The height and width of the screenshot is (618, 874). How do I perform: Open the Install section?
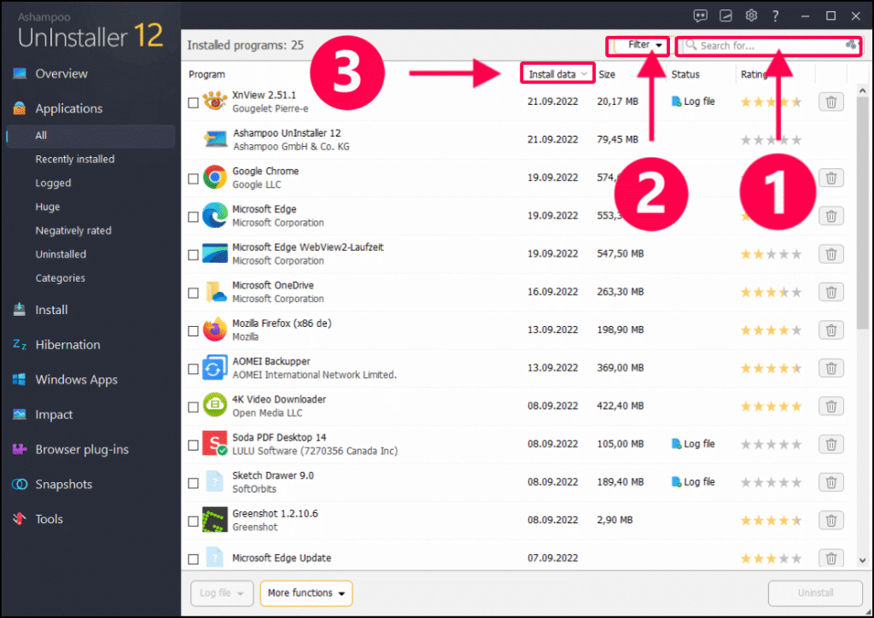(x=51, y=310)
